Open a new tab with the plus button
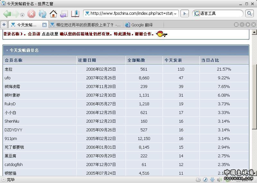The width and height of the screenshot is (257, 183). click(x=4, y=25)
